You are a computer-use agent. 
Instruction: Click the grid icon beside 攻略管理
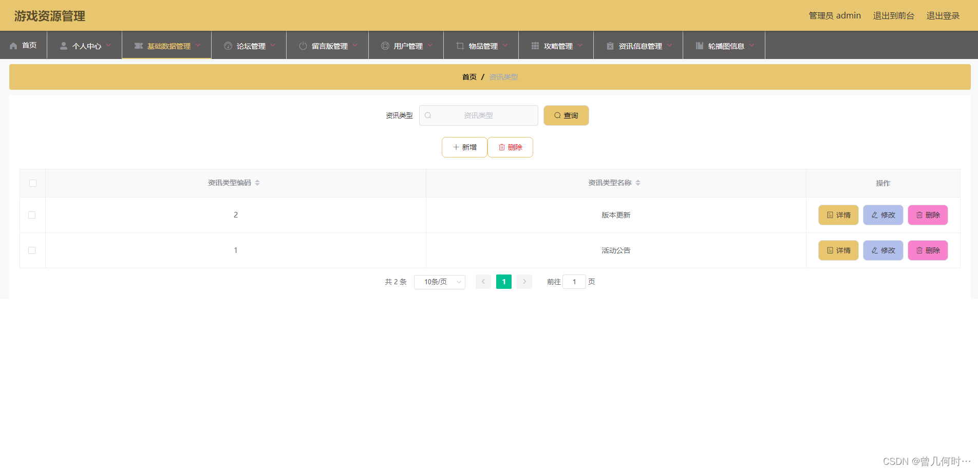[x=535, y=46]
